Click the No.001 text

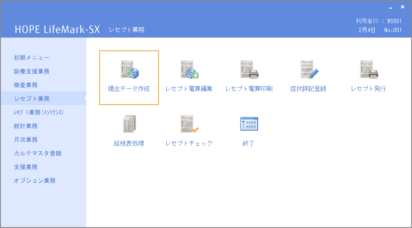pyautogui.click(x=393, y=30)
